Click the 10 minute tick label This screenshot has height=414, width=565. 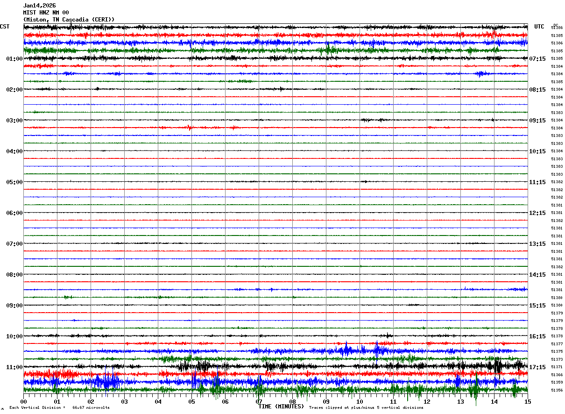pyautogui.click(x=360, y=401)
